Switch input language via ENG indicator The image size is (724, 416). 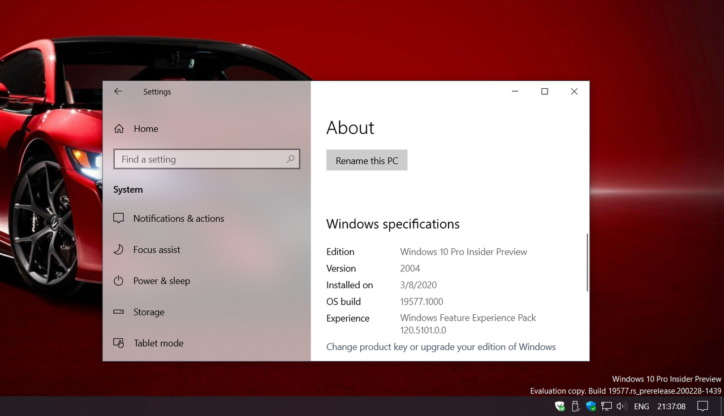[641, 406]
